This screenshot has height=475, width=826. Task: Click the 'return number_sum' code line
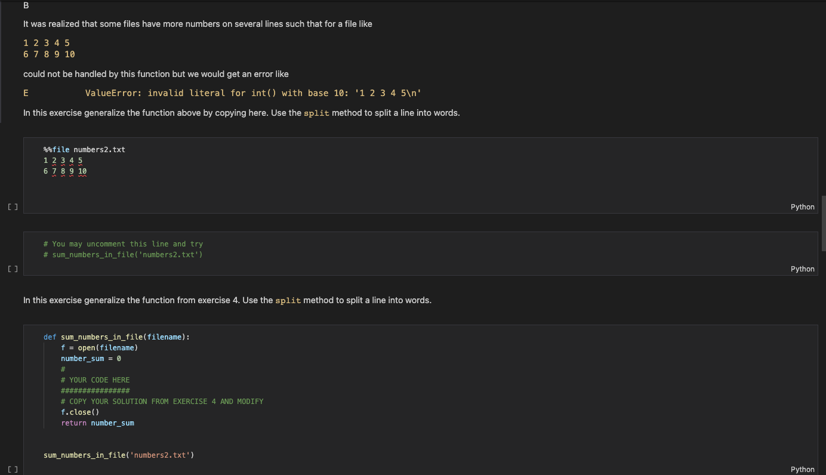tap(97, 423)
